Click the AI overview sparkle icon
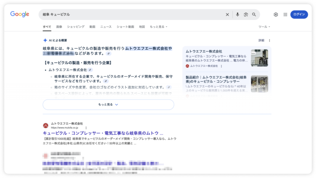This screenshot has width=316, height=178. point(45,40)
